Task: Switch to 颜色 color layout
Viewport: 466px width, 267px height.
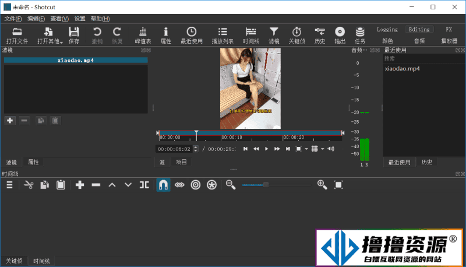Action: tap(387, 41)
